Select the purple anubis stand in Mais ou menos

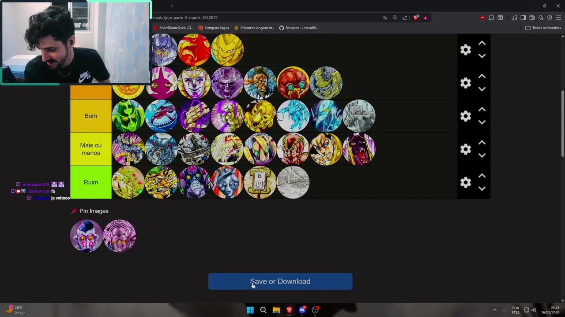click(x=359, y=149)
